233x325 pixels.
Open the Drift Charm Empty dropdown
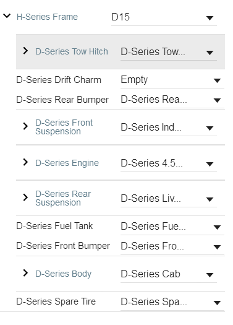pos(172,80)
